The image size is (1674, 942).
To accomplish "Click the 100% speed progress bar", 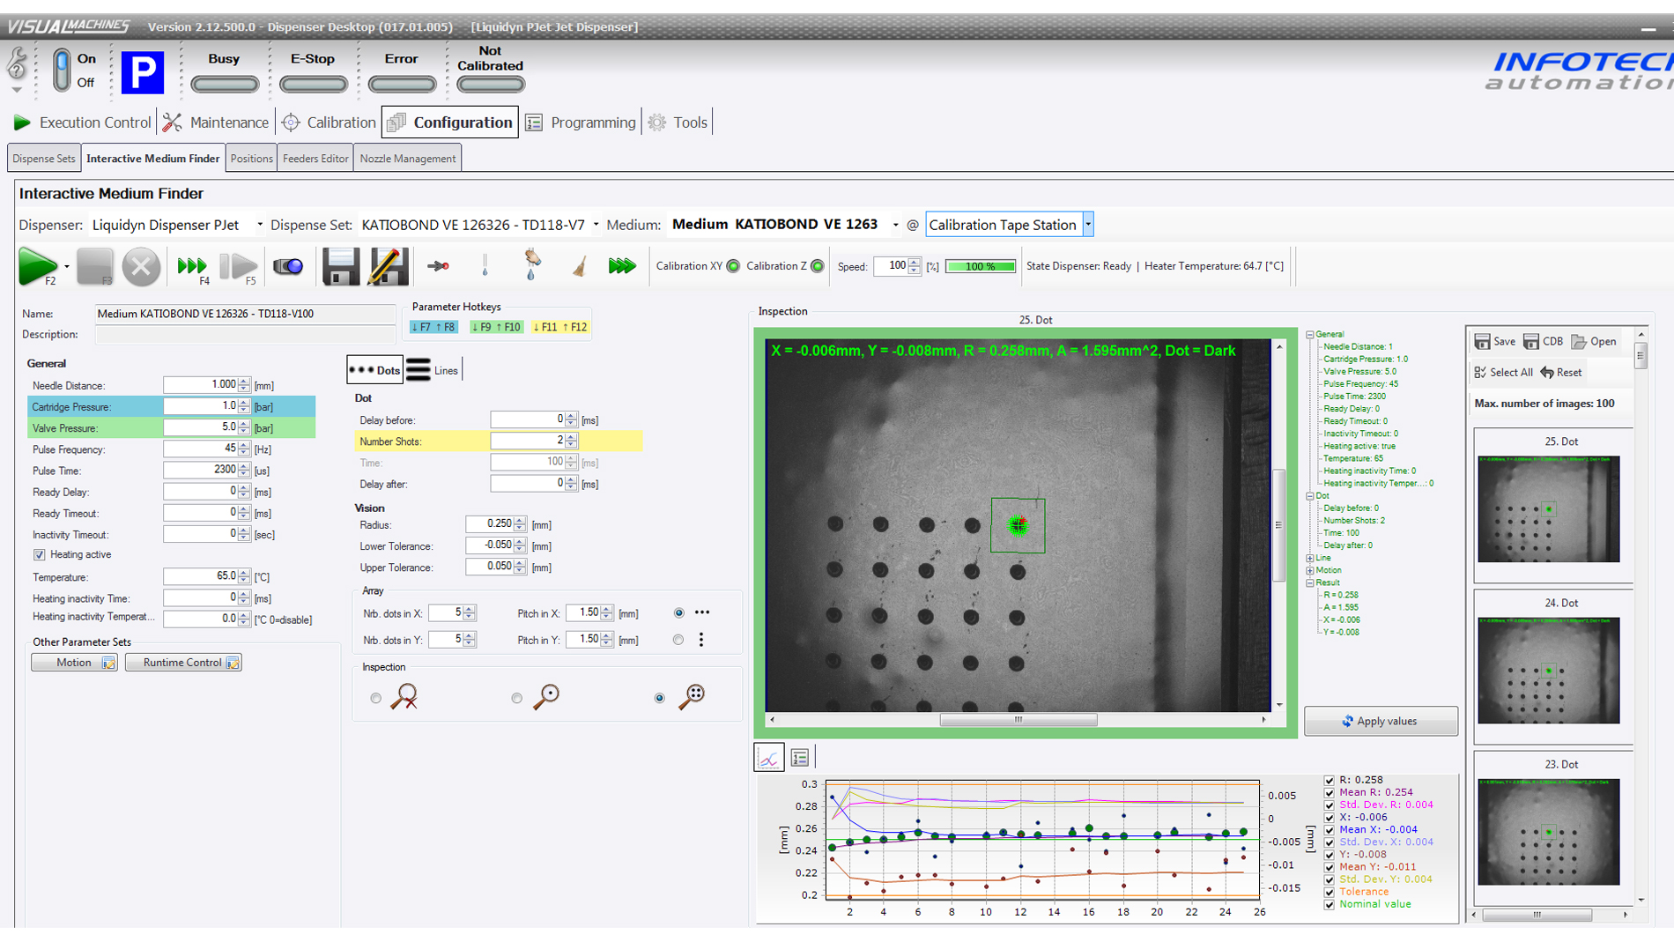I will [981, 266].
